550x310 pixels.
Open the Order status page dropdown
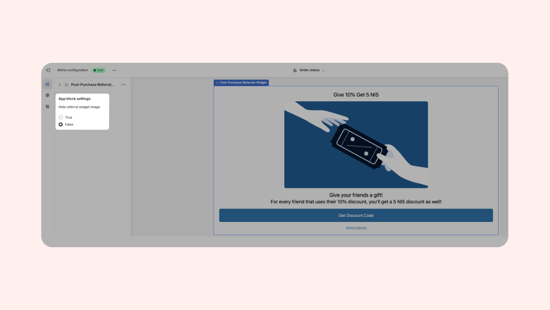(309, 70)
